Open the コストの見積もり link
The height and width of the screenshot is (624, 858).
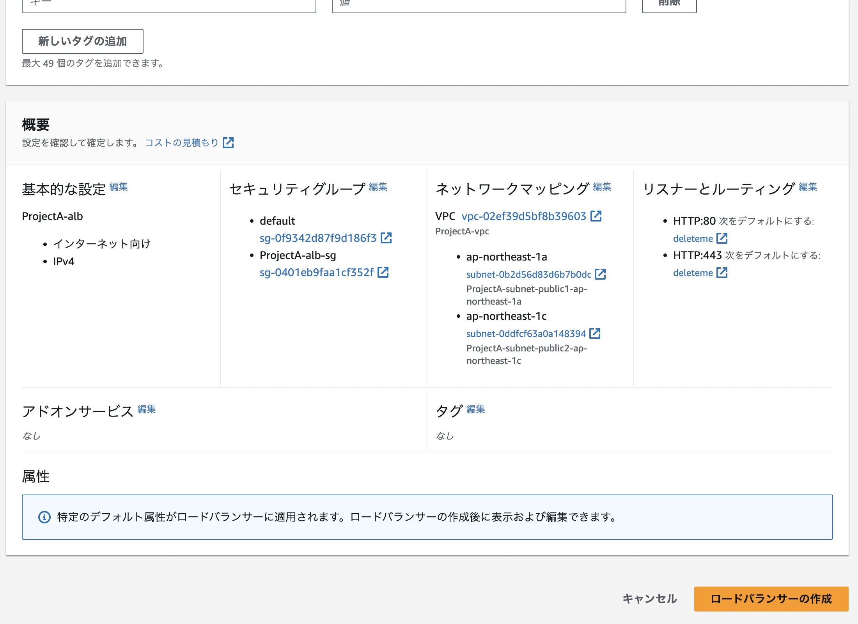[x=182, y=143]
